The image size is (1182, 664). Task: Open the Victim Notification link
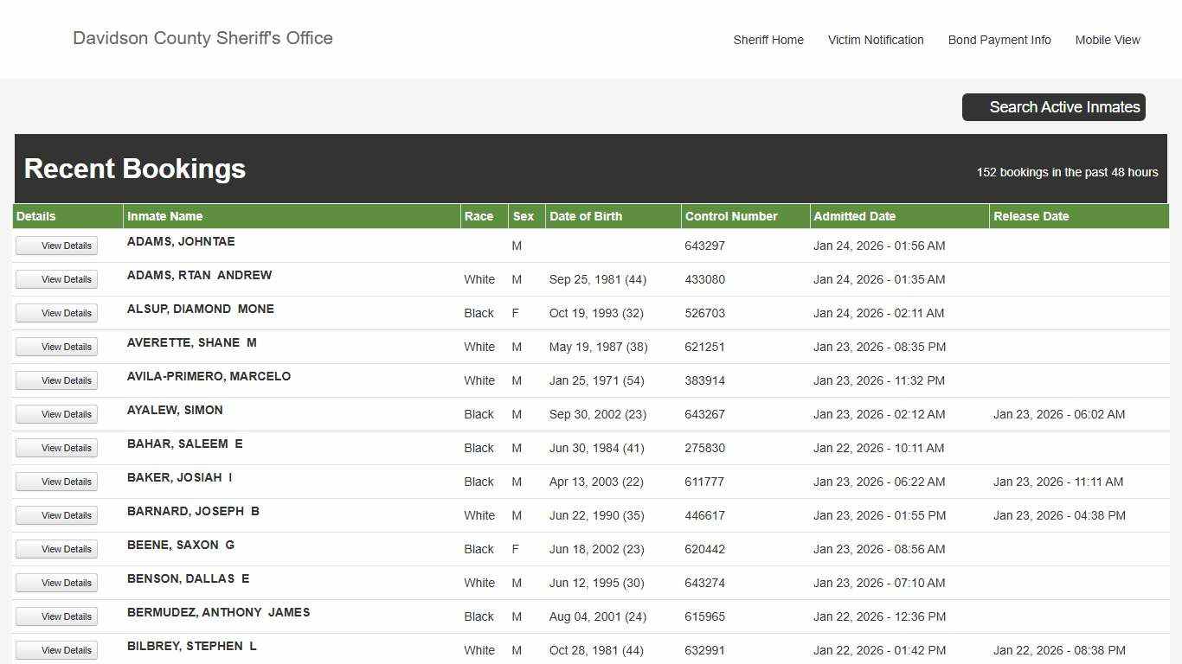pos(875,40)
